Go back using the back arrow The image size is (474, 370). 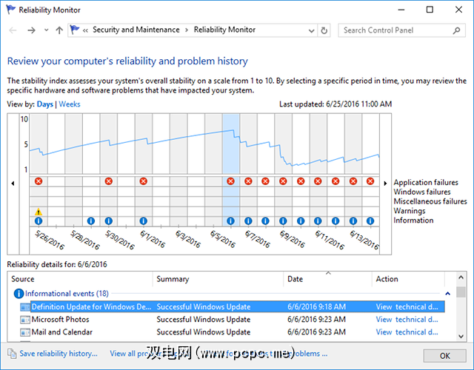point(13,30)
